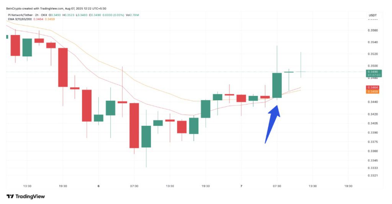
Task: Click the date marker 7 on time axis
Action: pos(241,186)
